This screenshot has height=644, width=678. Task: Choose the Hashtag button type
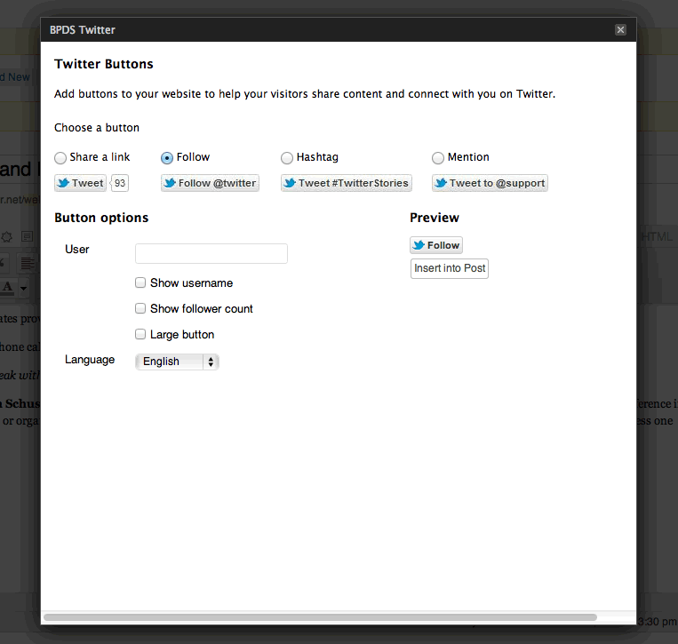(287, 158)
